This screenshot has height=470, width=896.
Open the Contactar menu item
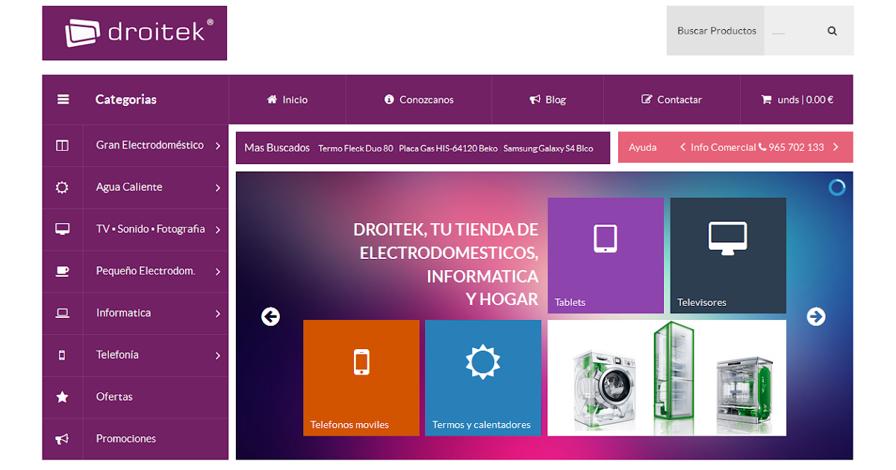pyautogui.click(x=672, y=99)
